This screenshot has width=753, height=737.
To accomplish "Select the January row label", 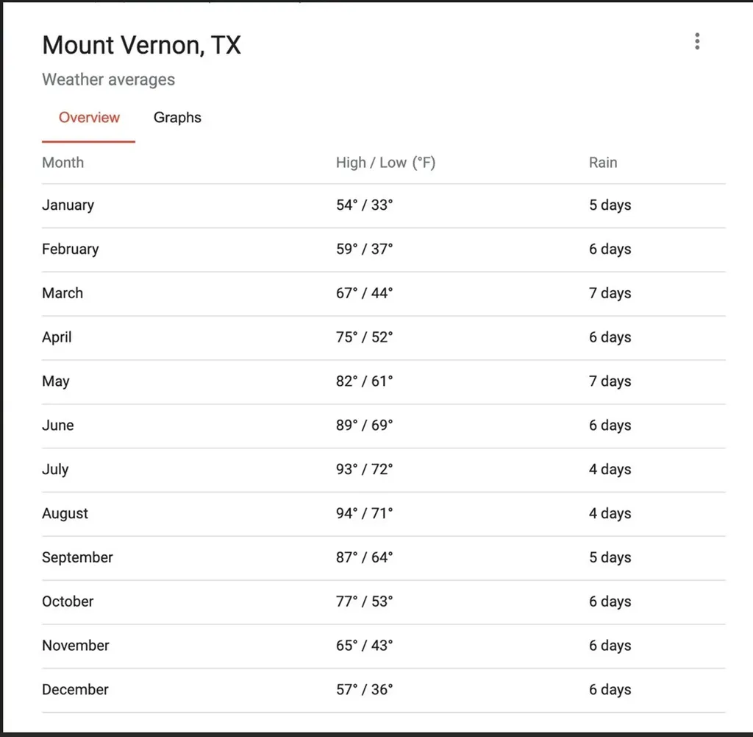I will tap(68, 205).
